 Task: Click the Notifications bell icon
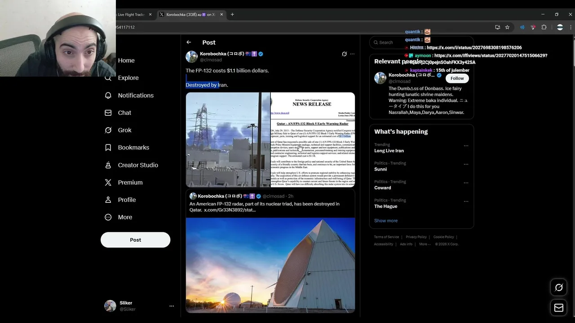point(108,95)
